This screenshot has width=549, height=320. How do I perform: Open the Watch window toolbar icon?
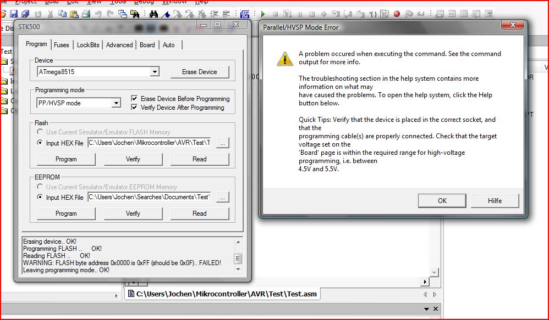click(x=439, y=14)
